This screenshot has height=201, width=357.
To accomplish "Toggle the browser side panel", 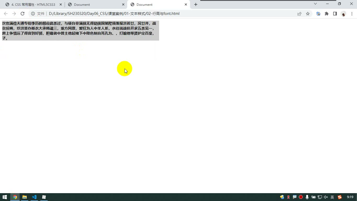I will click(x=335, y=14).
